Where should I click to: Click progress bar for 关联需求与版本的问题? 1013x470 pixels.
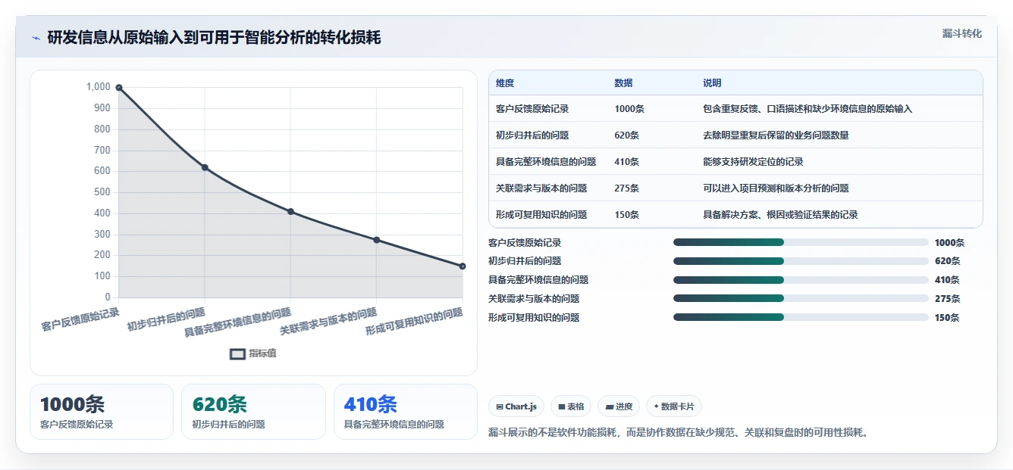click(x=801, y=299)
